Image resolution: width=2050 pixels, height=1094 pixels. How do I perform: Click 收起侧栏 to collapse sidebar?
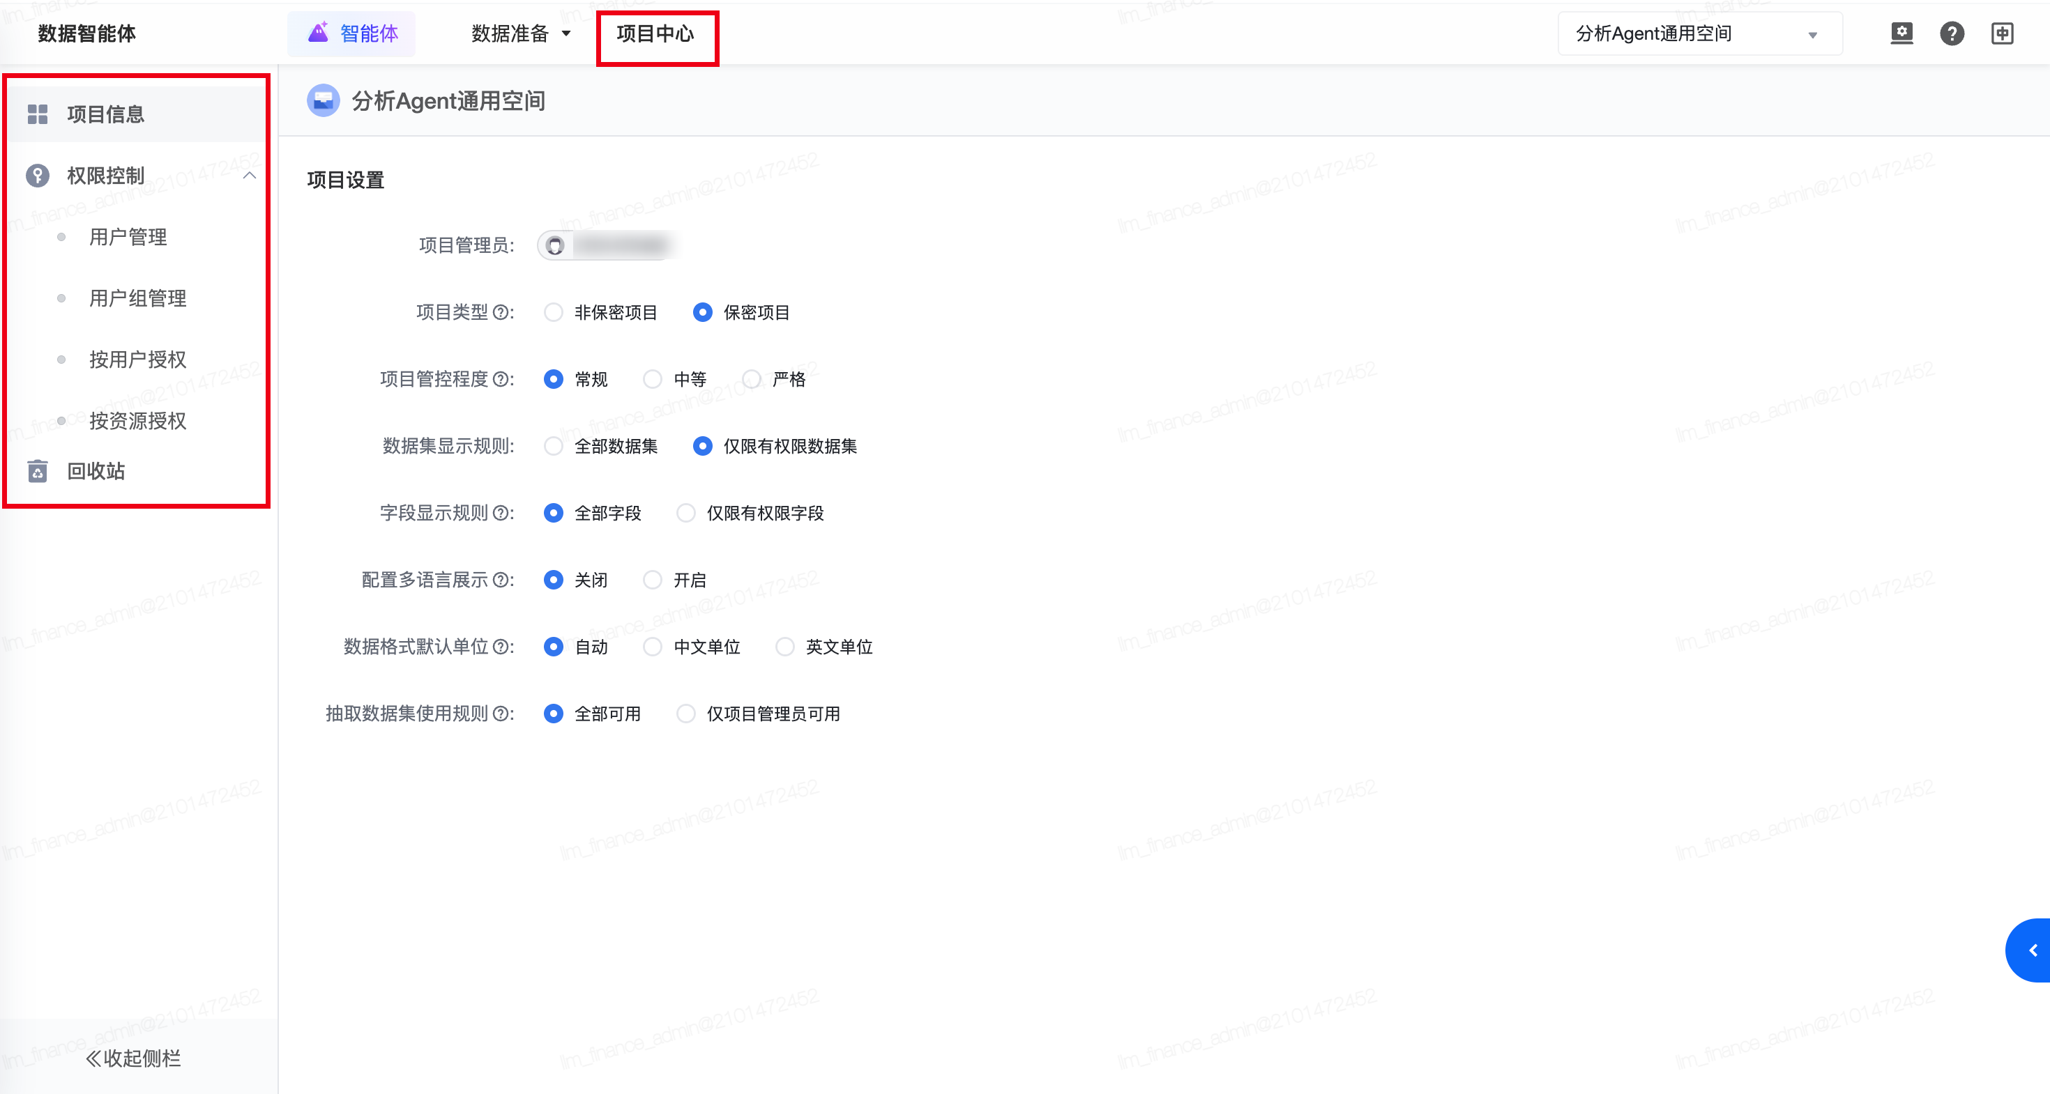click(x=134, y=1058)
